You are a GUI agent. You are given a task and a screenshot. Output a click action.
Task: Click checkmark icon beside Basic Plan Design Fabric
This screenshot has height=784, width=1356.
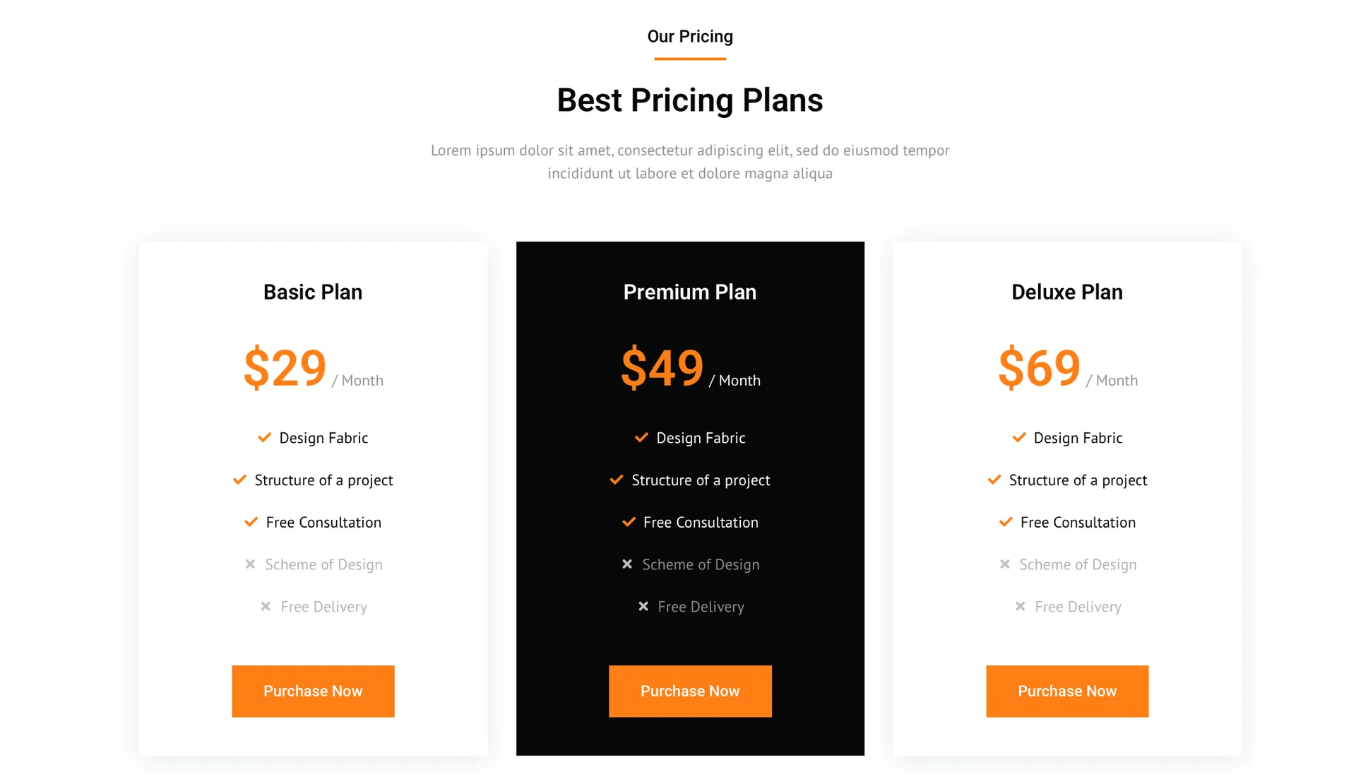pyautogui.click(x=265, y=438)
